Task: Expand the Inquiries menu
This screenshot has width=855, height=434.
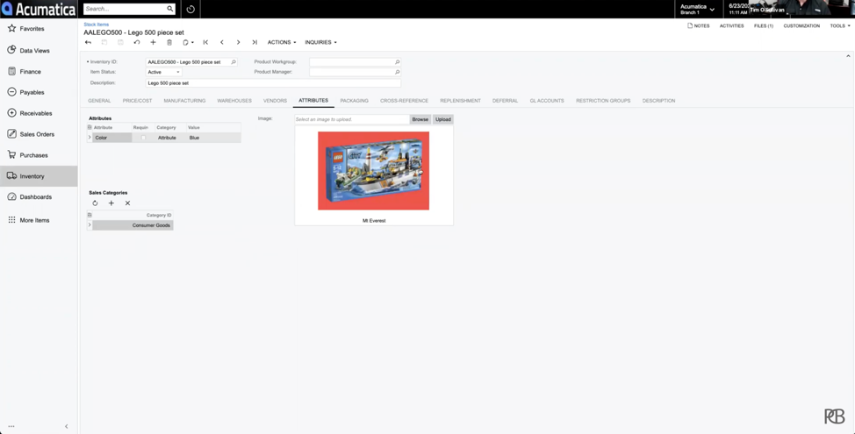Action: [x=320, y=42]
